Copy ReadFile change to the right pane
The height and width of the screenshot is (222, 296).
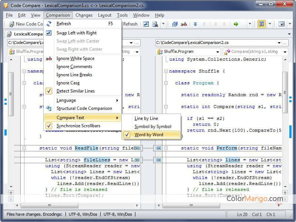point(137,148)
